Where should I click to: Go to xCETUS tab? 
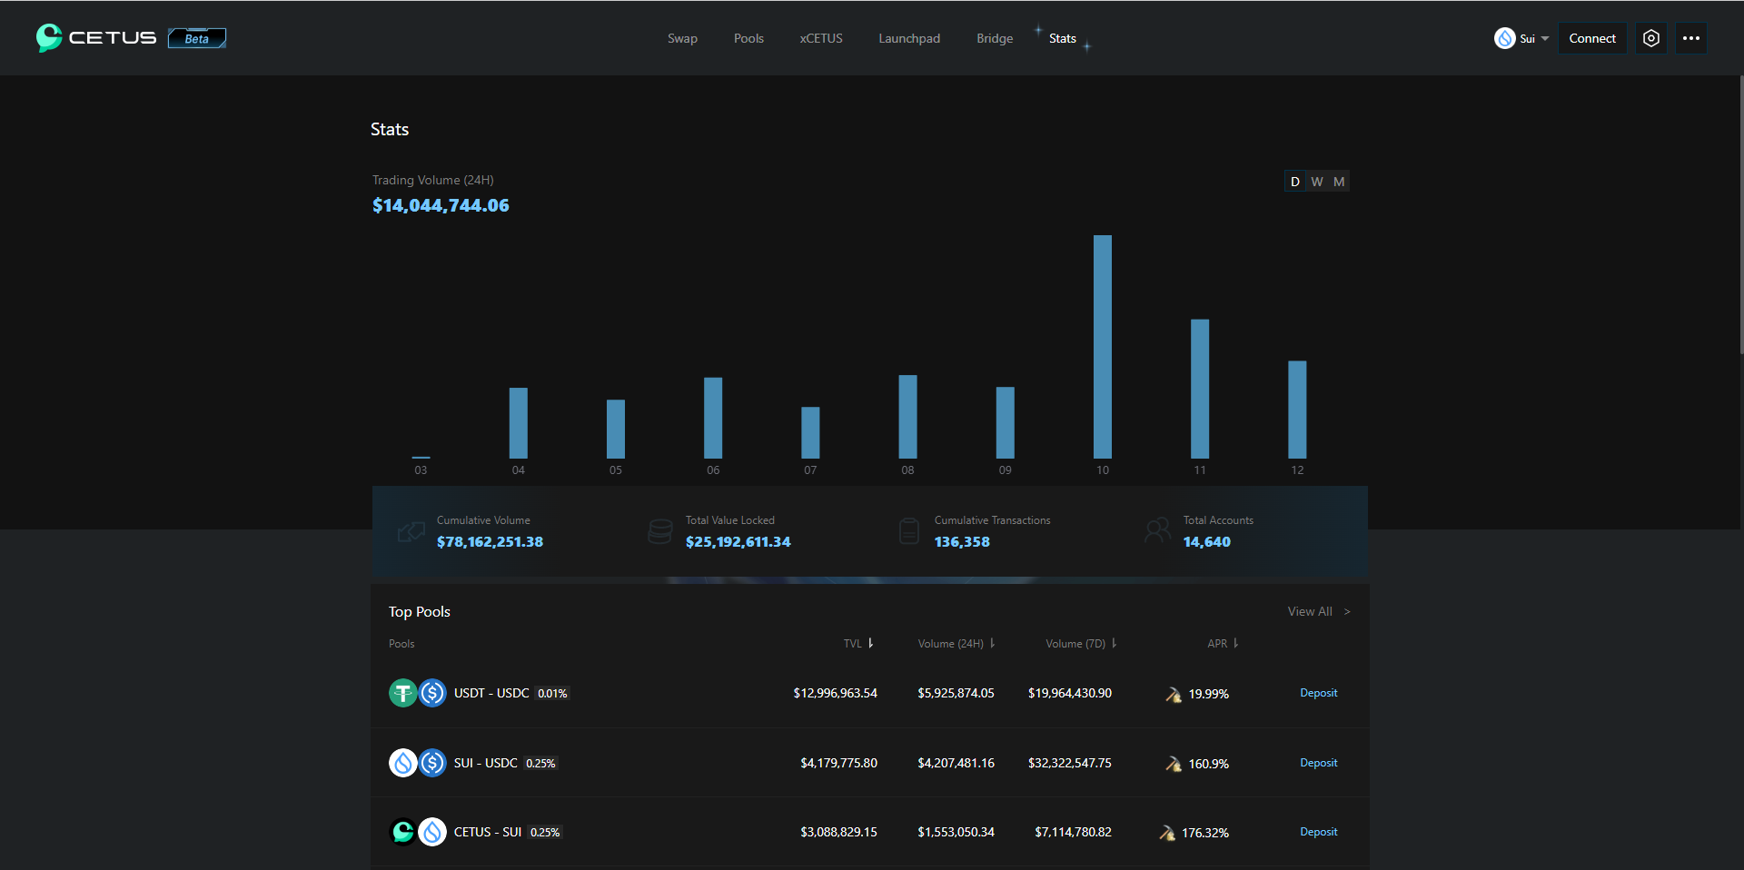click(821, 38)
